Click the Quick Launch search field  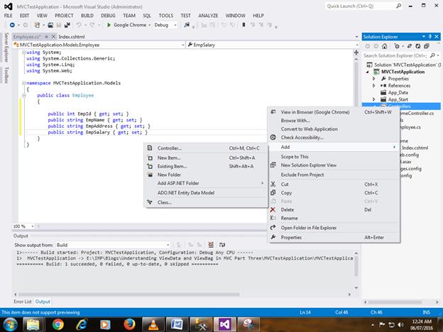[362, 5]
